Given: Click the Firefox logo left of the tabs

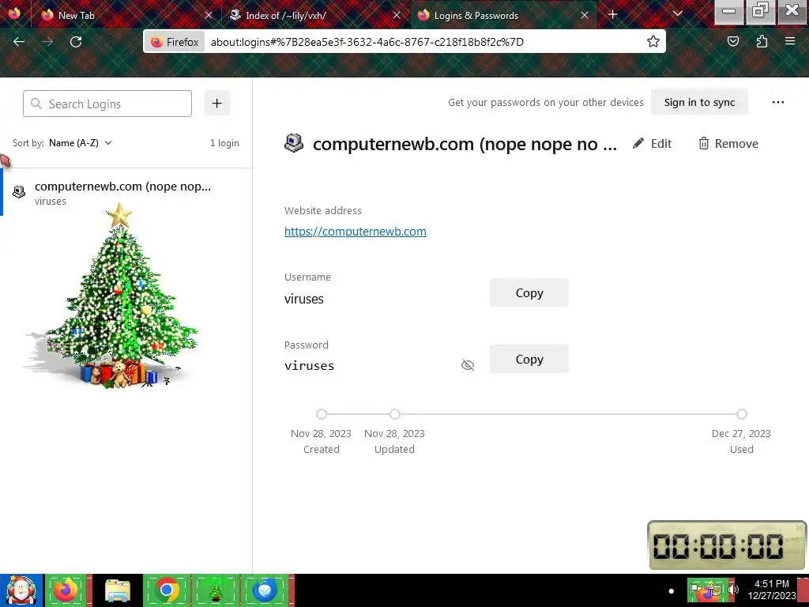Looking at the screenshot, I should (x=14, y=13).
